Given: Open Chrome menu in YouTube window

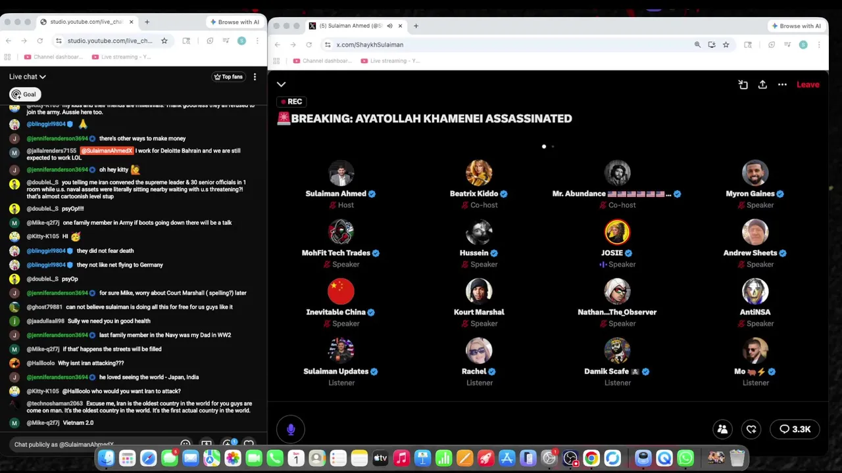Looking at the screenshot, I should [257, 41].
